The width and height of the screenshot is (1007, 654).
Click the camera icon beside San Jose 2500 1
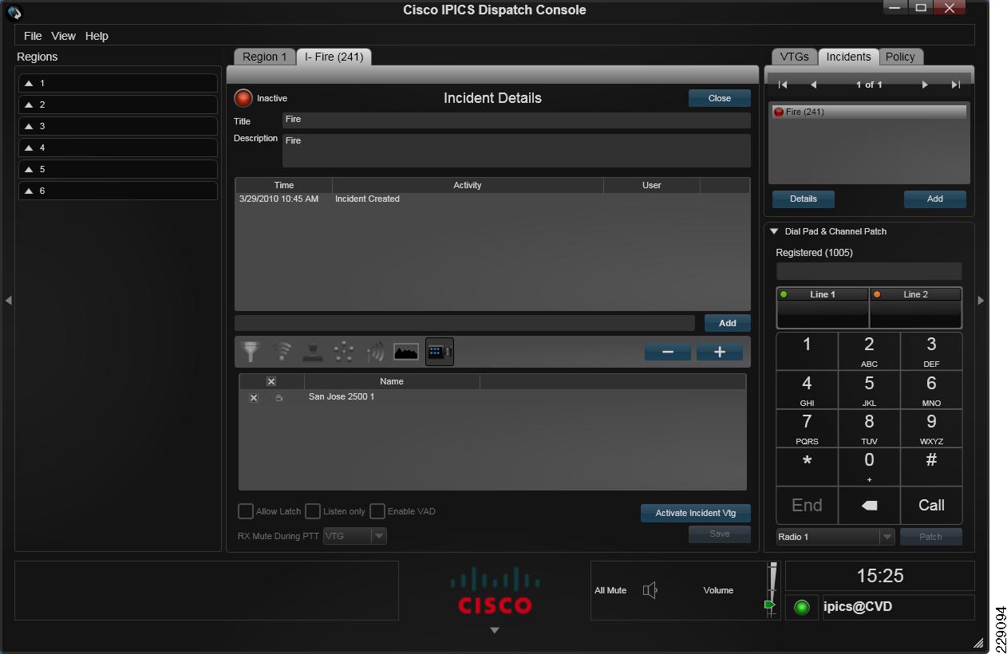point(279,397)
